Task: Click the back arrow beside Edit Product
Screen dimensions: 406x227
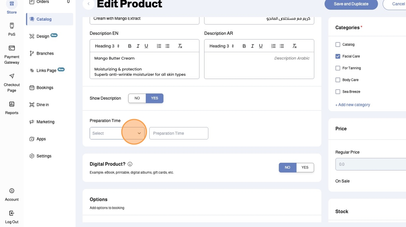Action: (88, 4)
